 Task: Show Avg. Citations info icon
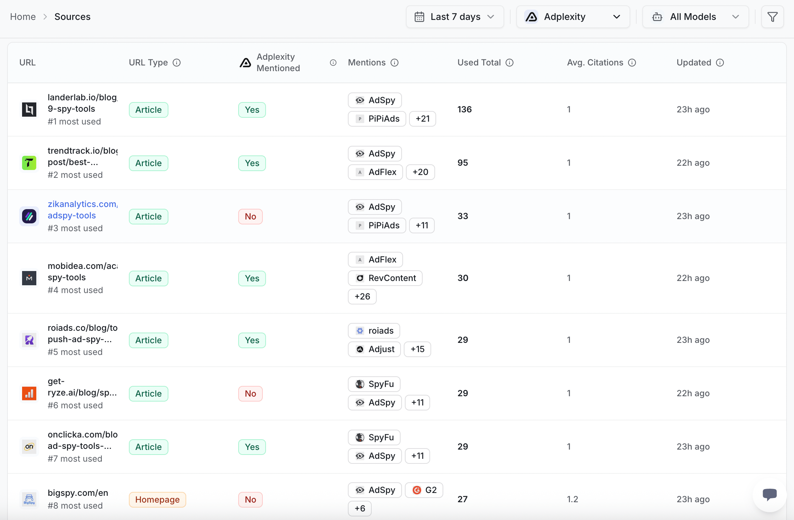click(632, 63)
